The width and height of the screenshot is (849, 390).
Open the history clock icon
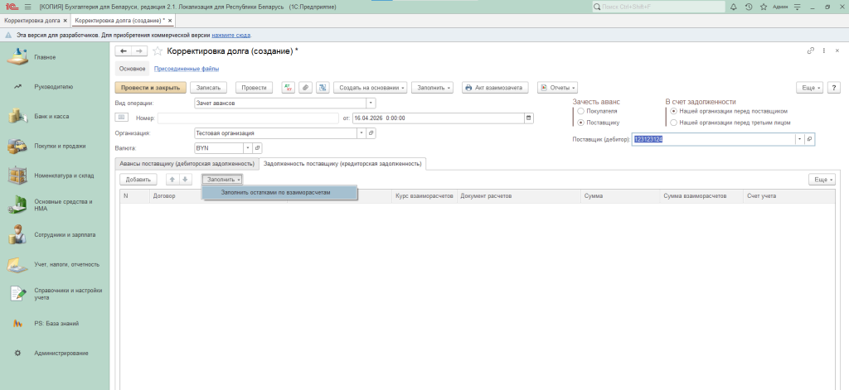click(x=749, y=7)
